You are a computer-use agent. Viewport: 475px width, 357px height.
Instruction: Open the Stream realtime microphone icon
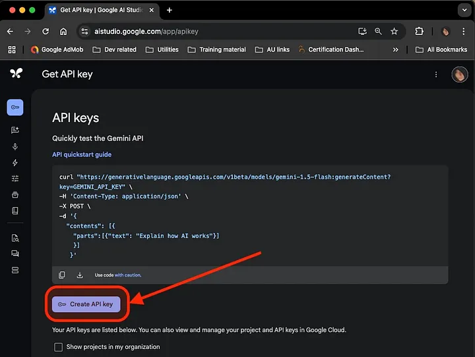click(15, 146)
